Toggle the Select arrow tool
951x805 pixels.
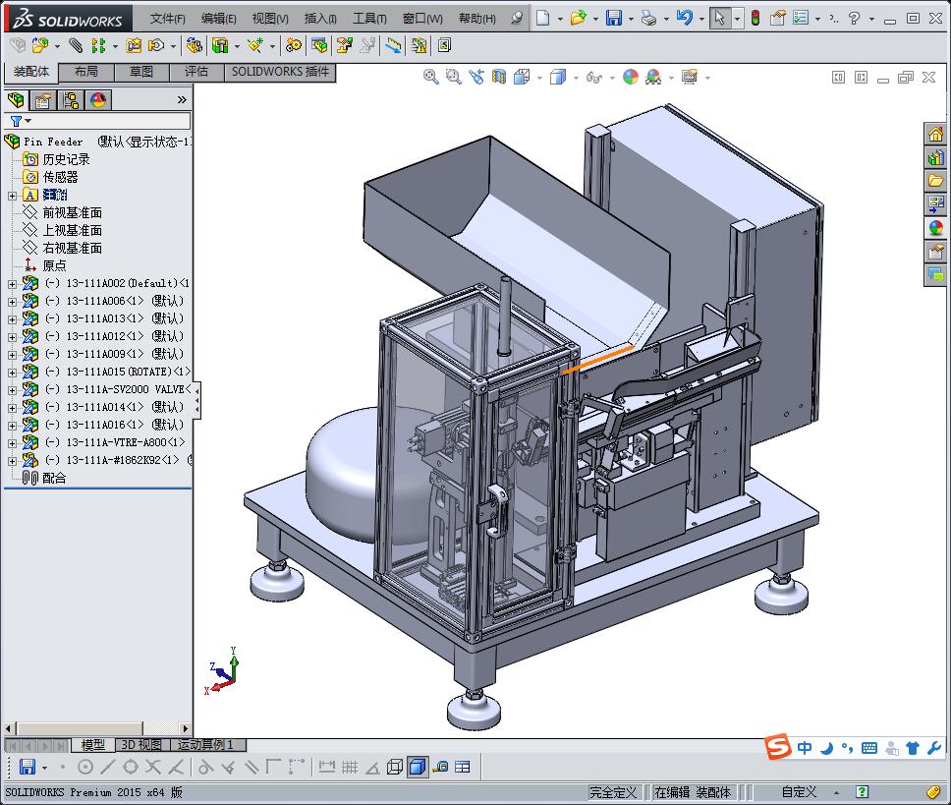pos(720,19)
